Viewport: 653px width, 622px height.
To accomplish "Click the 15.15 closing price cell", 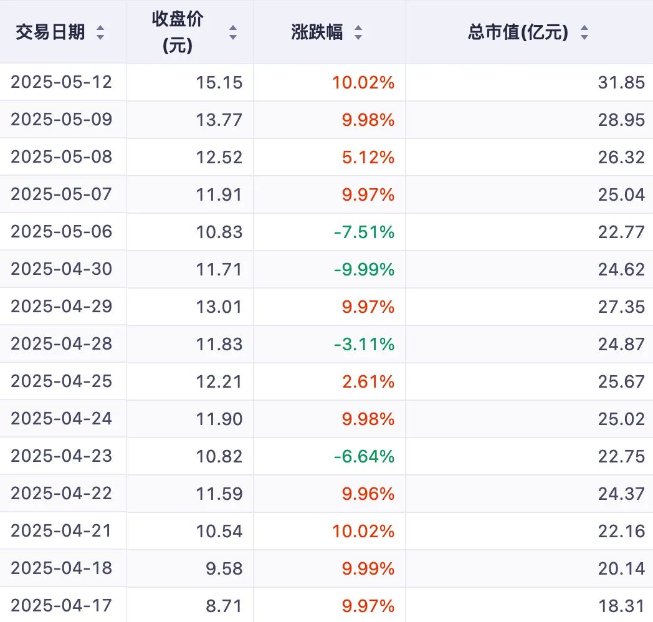I will click(x=219, y=82).
